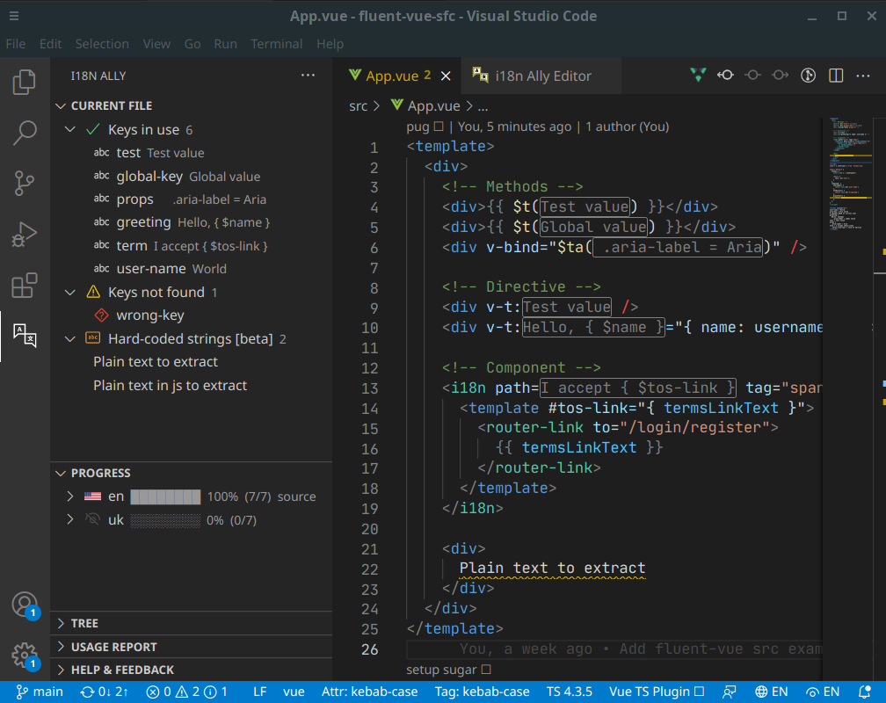Select the wrong-key missing key item

[x=150, y=315]
